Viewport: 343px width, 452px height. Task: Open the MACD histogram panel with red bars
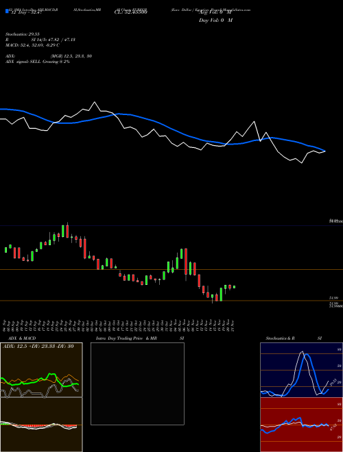click(x=41, y=425)
